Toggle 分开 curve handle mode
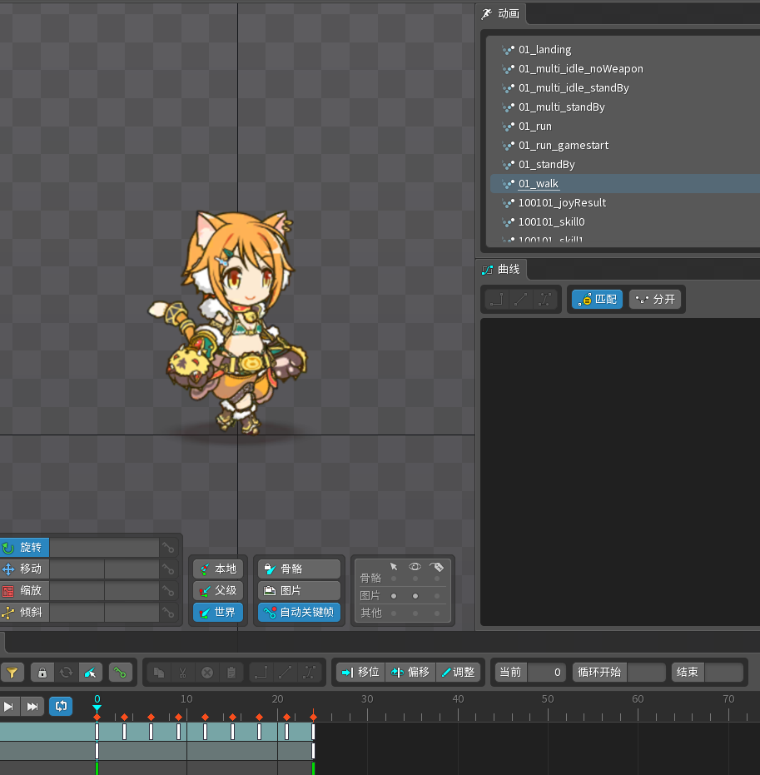Viewport: 760px width, 775px height. [655, 299]
